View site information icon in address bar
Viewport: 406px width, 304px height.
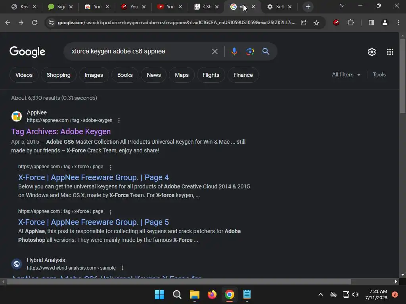[x=51, y=23]
